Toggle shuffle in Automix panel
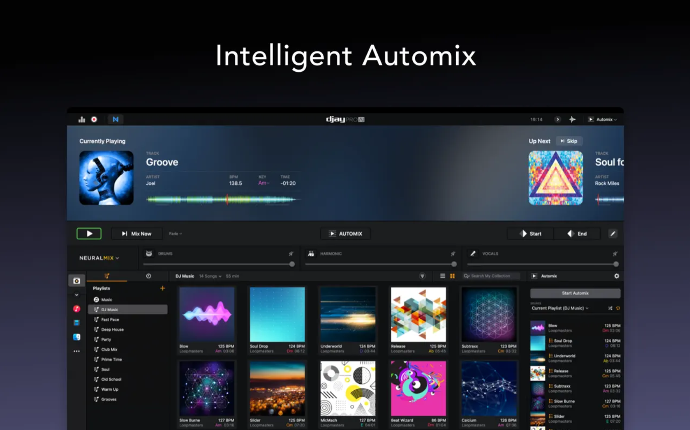 [x=610, y=308]
